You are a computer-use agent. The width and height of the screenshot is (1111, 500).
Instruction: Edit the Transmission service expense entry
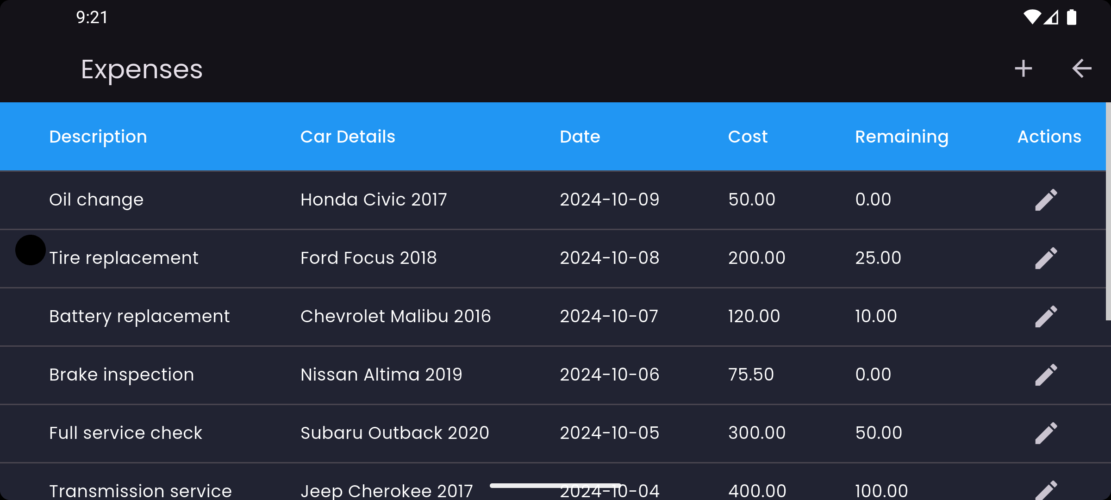[x=1046, y=490]
